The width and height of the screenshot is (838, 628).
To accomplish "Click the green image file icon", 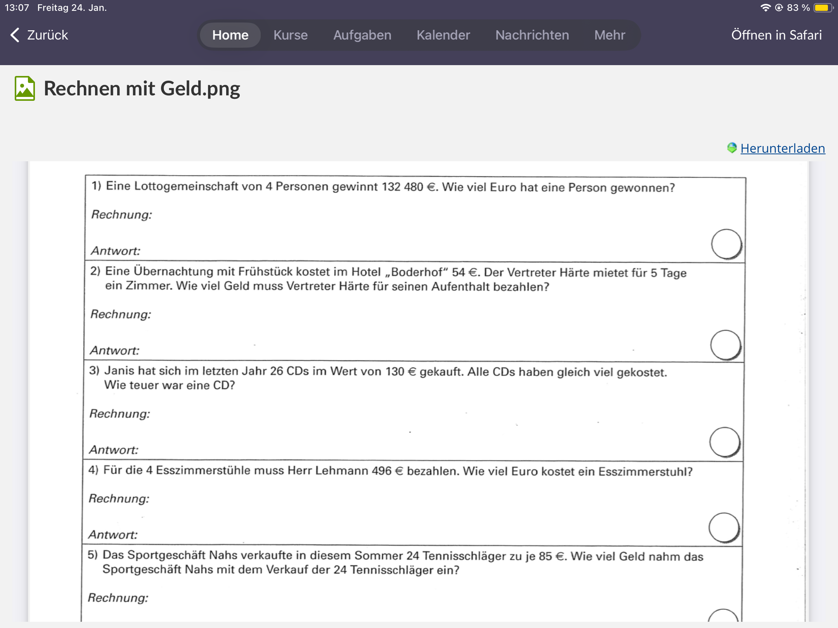I will tap(25, 88).
